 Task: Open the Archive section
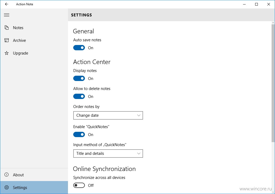tap(34, 40)
